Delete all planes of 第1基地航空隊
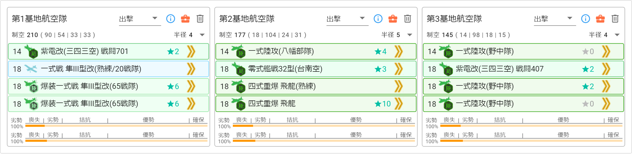 (x=200, y=19)
